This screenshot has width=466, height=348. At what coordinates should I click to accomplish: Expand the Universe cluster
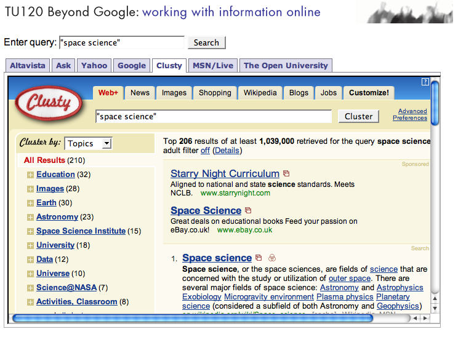(x=30, y=274)
